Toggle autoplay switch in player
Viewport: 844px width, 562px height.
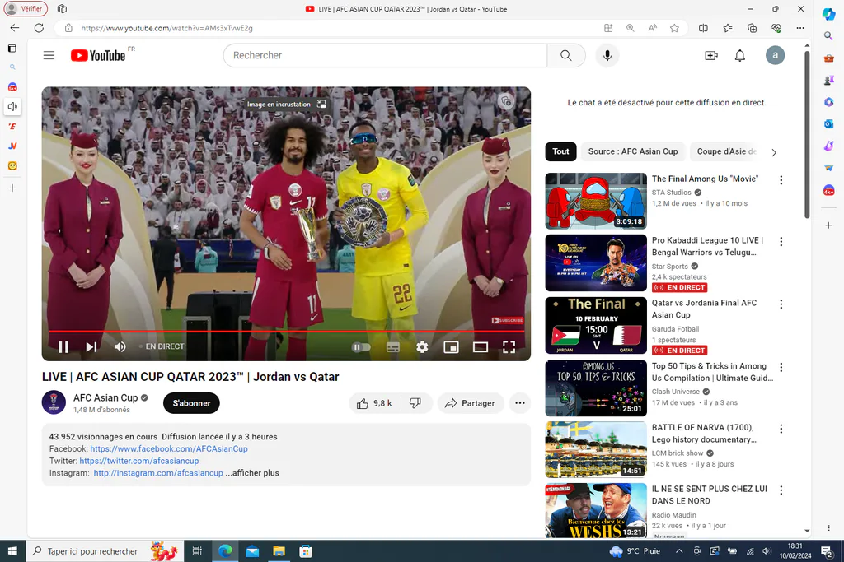pyautogui.click(x=361, y=347)
